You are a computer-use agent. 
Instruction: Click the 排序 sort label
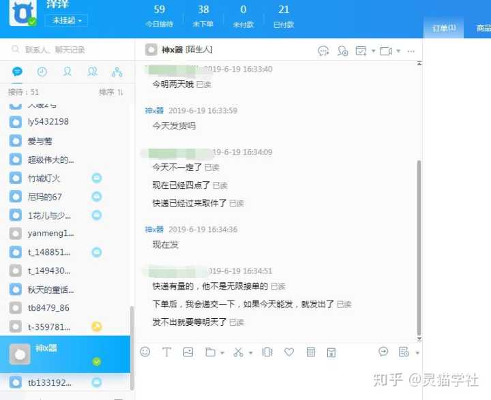[x=106, y=92]
